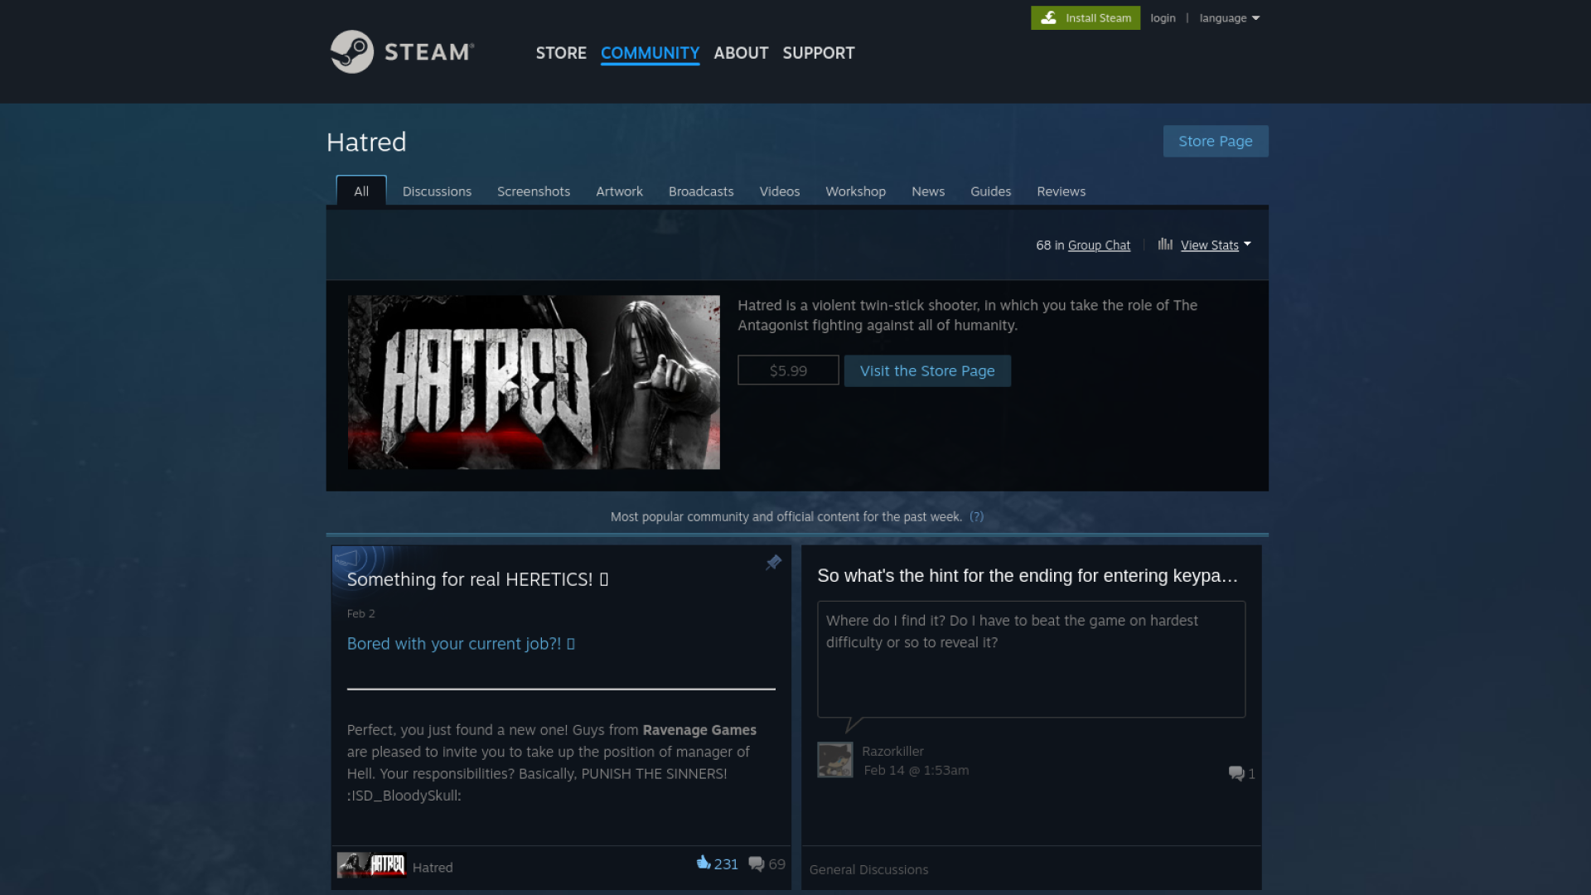
Task: Expand the language dropdown
Action: [1229, 18]
